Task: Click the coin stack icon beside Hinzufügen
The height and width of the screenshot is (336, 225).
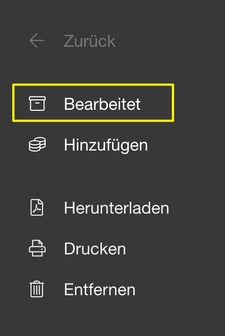Action: pyautogui.click(x=37, y=145)
